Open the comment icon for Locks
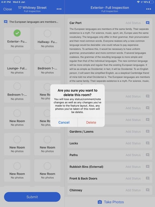155x207 pixels. [x=148, y=143]
